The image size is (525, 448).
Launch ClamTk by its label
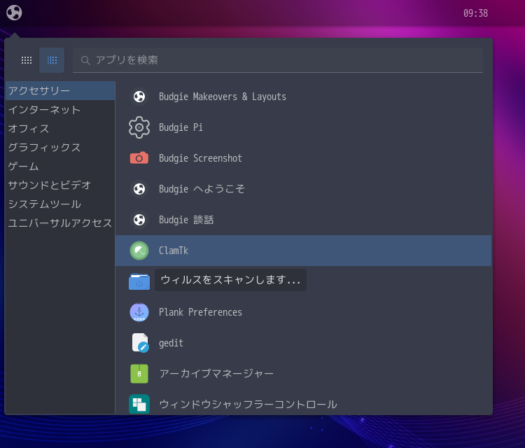tap(174, 251)
